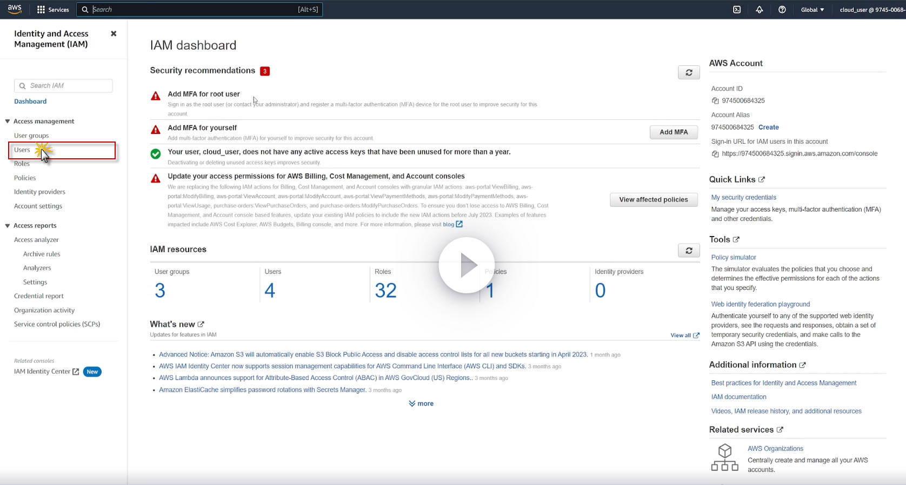Open the Additional information external link icon
906x485 pixels.
803,365
